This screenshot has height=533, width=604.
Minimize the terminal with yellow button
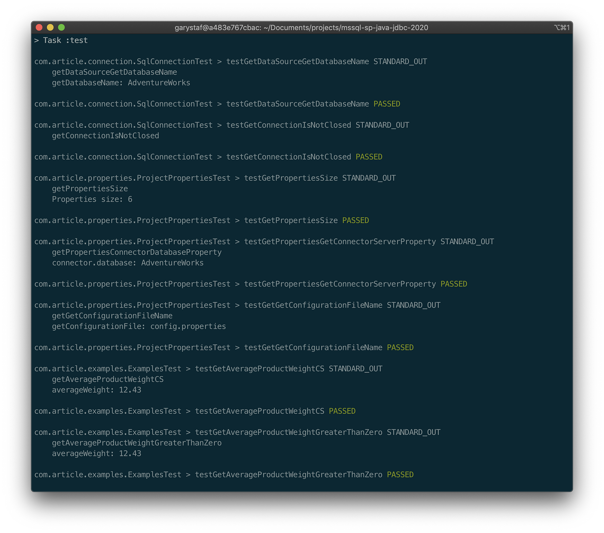click(x=50, y=27)
